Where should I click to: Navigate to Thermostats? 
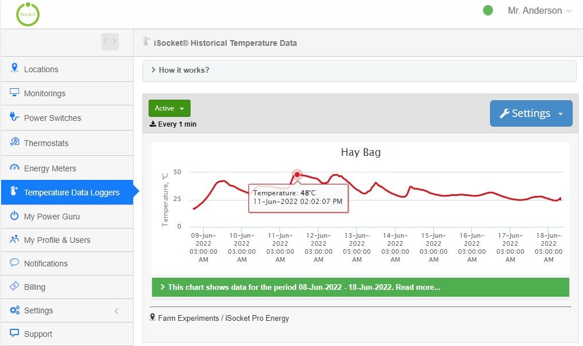(x=67, y=143)
